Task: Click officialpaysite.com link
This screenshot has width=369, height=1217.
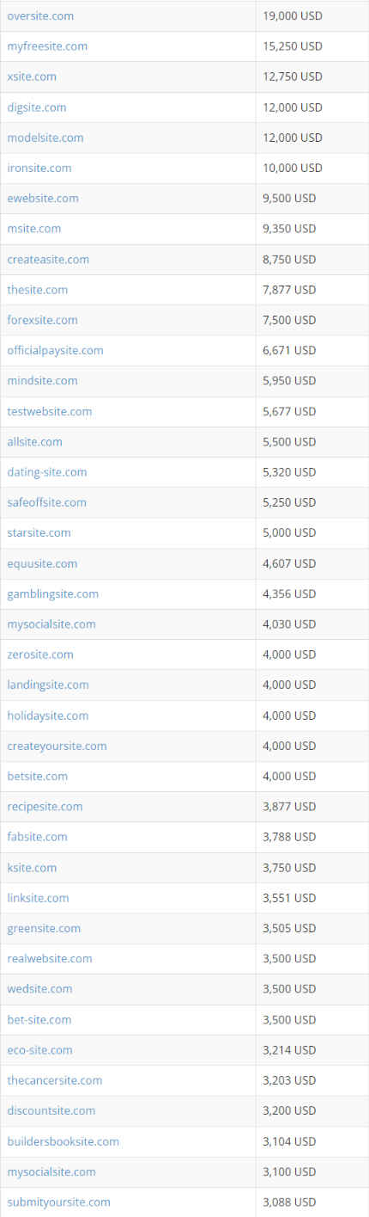Action: click(56, 350)
